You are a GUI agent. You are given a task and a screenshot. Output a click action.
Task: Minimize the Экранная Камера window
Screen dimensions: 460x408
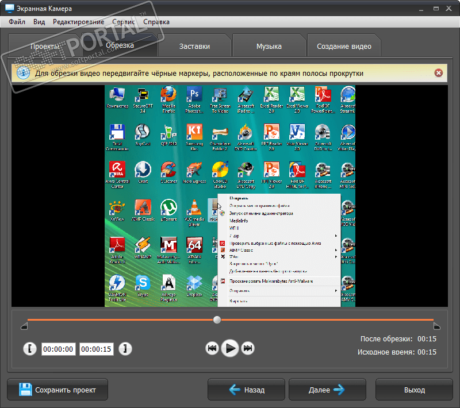pyautogui.click(x=421, y=9)
